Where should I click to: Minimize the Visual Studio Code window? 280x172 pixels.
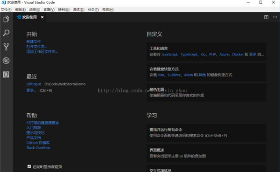coord(248,2)
